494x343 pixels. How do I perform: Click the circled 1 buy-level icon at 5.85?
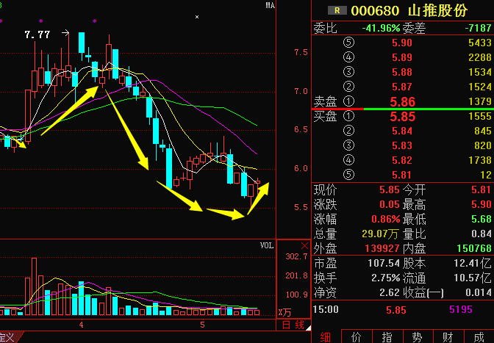[348, 117]
